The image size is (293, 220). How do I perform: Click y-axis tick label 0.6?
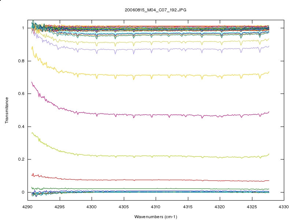(x=21, y=93)
